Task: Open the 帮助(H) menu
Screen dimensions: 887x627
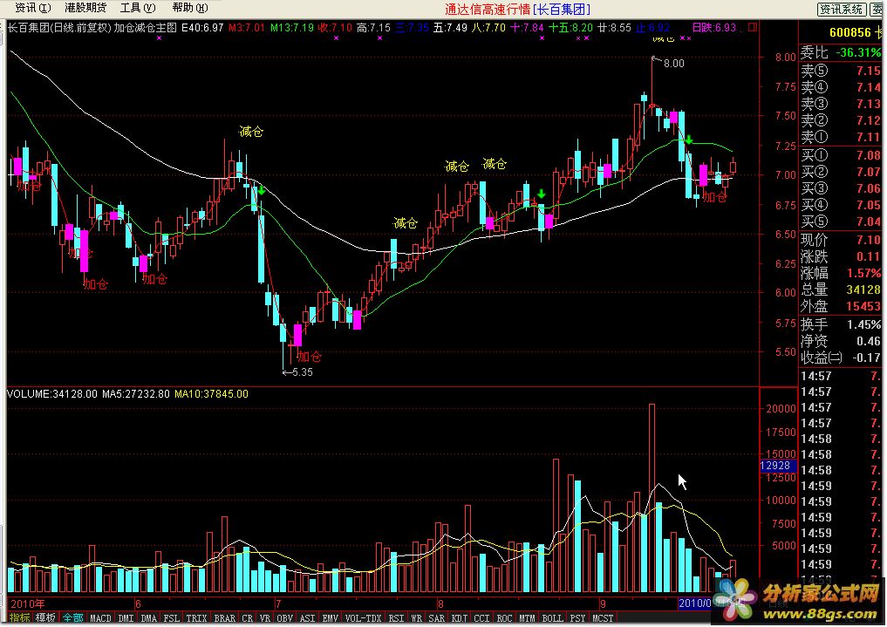Action: [x=189, y=8]
